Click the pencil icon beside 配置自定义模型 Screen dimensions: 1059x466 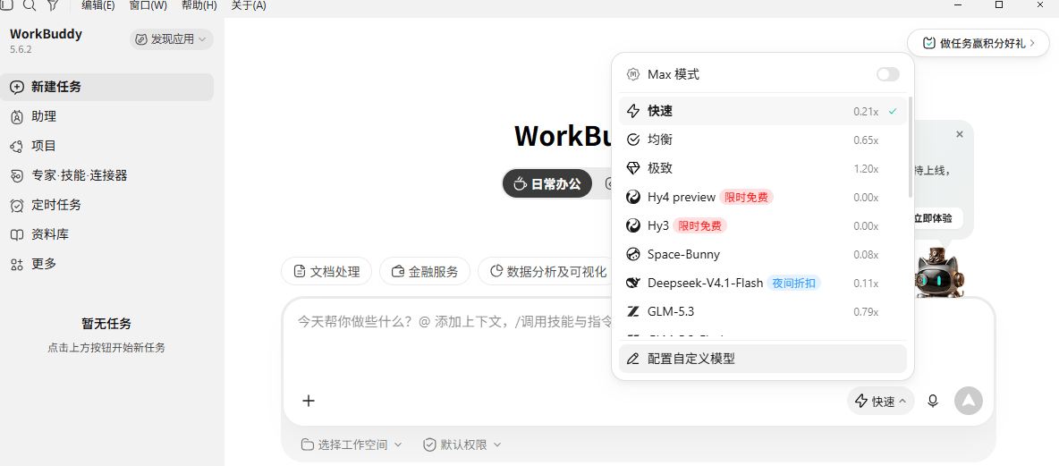[633, 359]
